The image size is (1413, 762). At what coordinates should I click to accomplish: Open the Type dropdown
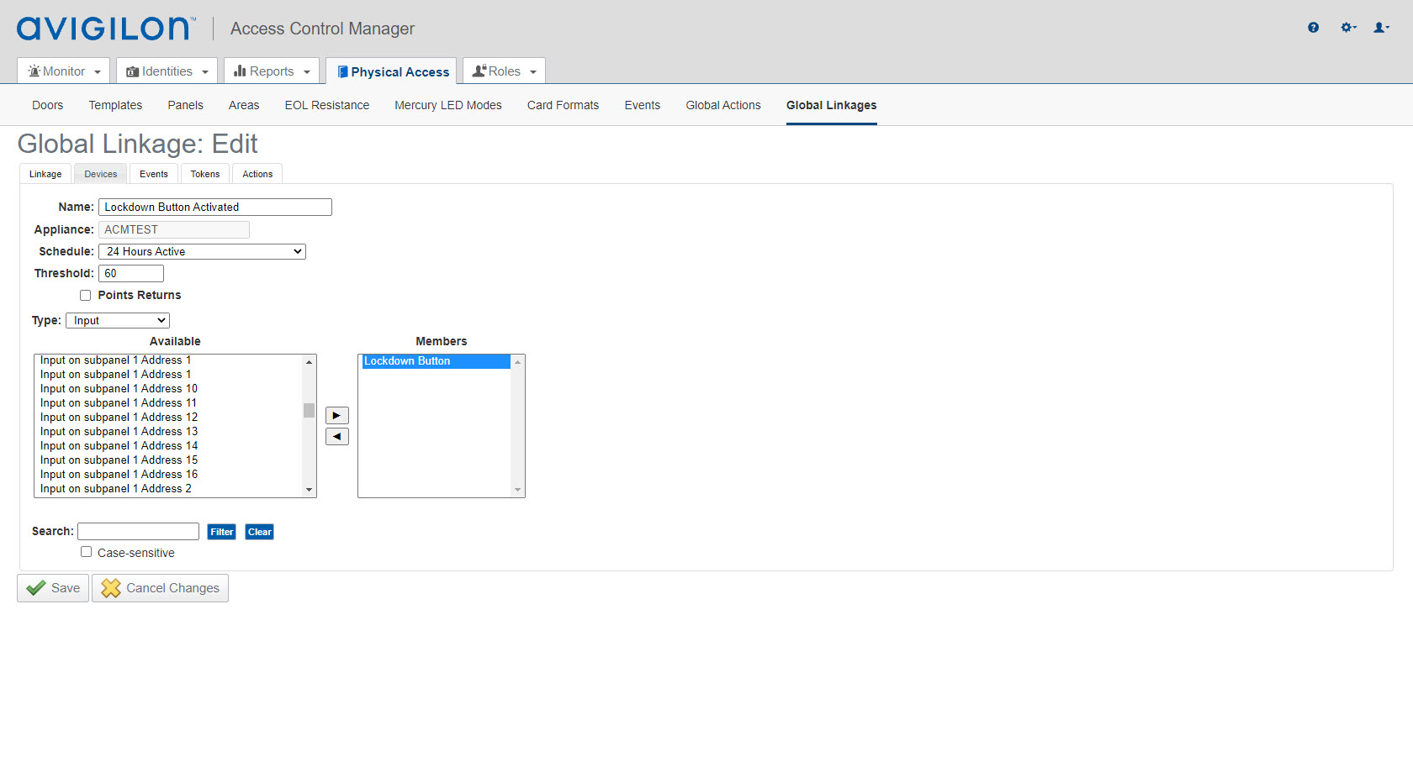[118, 321]
